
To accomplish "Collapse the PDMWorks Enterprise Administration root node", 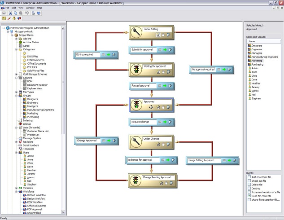I will 4,28.
